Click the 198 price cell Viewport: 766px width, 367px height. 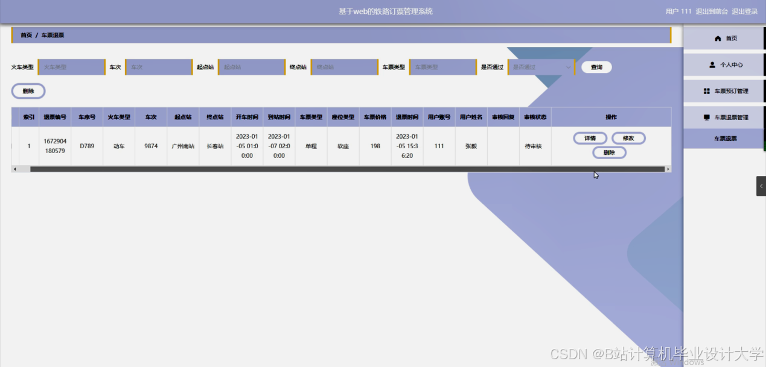tap(375, 146)
